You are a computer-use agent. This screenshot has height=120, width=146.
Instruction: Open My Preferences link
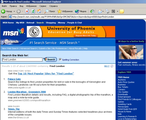pyautogui.click(x=59, y=48)
